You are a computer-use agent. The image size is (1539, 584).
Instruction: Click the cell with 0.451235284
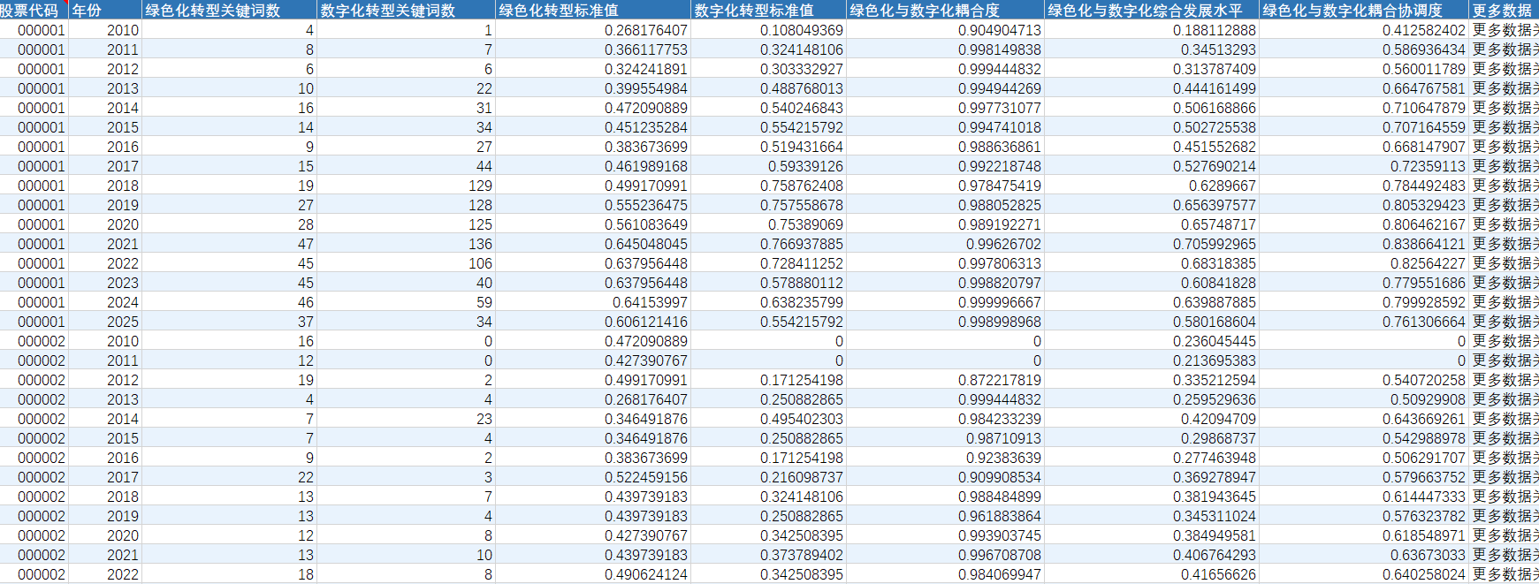point(592,127)
